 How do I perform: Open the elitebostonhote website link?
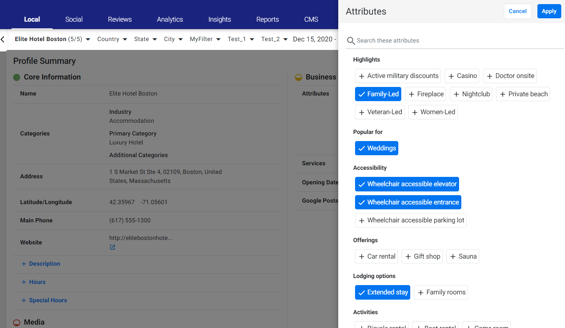pos(141,238)
